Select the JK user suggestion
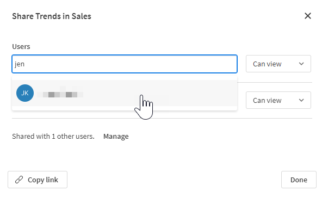322x197 pixels. 125,93
